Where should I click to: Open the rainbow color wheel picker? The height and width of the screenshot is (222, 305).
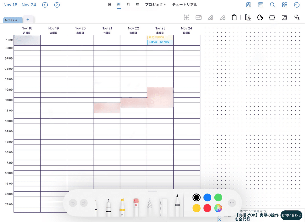tap(218, 208)
